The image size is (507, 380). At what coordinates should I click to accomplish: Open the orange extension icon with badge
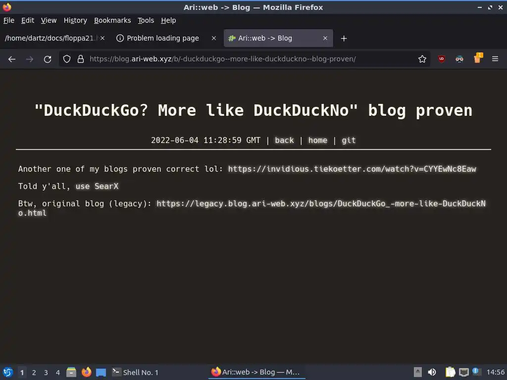coord(478,58)
